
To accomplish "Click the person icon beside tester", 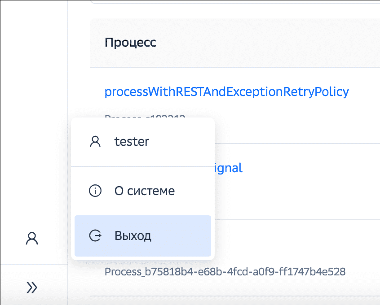I will point(95,142).
